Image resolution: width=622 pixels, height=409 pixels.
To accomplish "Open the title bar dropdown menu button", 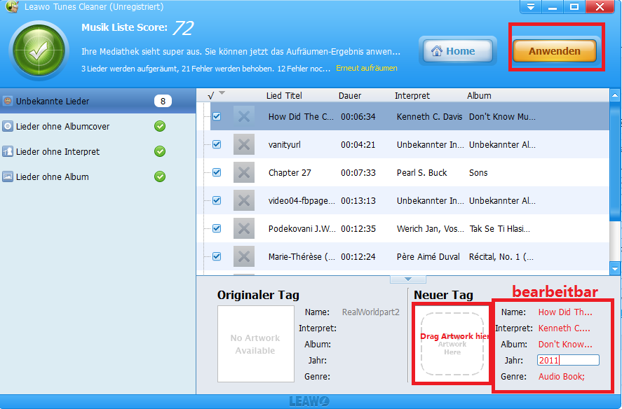I will coord(531,7).
